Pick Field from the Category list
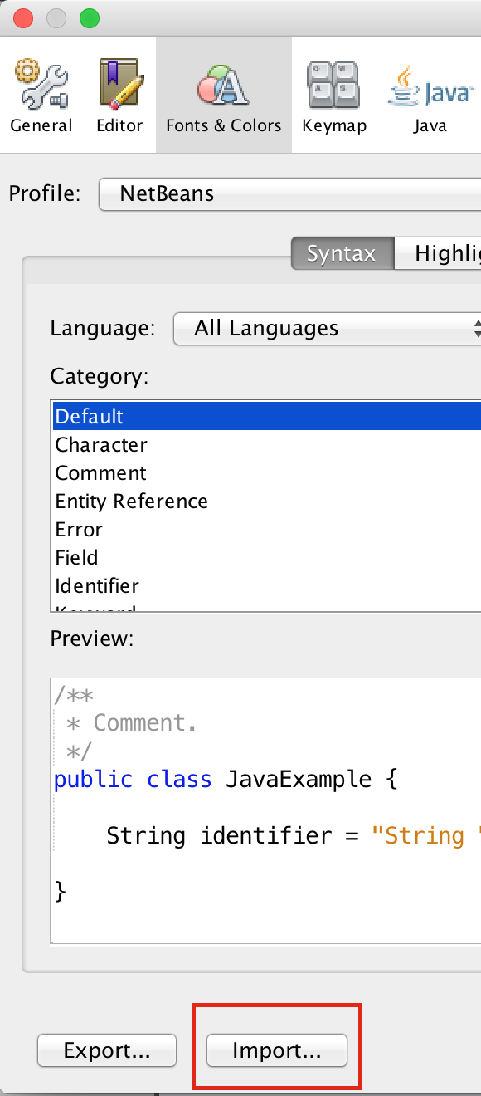 pyautogui.click(x=267, y=557)
